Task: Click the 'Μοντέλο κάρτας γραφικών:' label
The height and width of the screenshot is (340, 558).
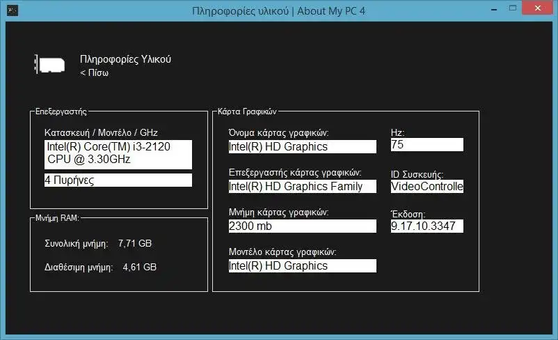Action: coord(282,252)
